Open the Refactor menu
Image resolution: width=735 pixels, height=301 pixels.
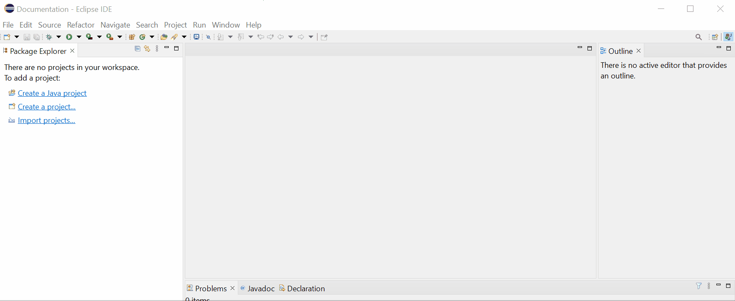(x=81, y=25)
